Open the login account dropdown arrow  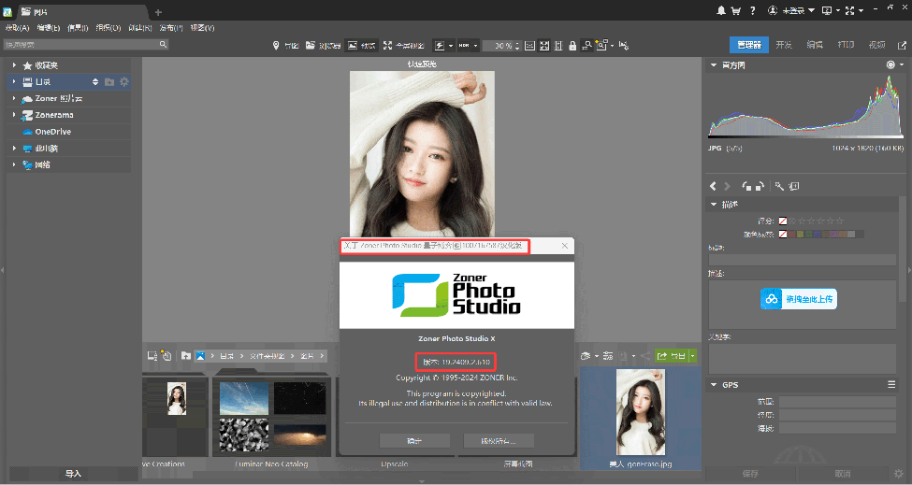[x=811, y=10]
